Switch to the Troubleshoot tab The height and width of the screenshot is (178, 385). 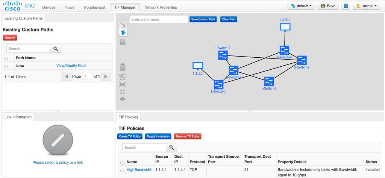(x=94, y=7)
